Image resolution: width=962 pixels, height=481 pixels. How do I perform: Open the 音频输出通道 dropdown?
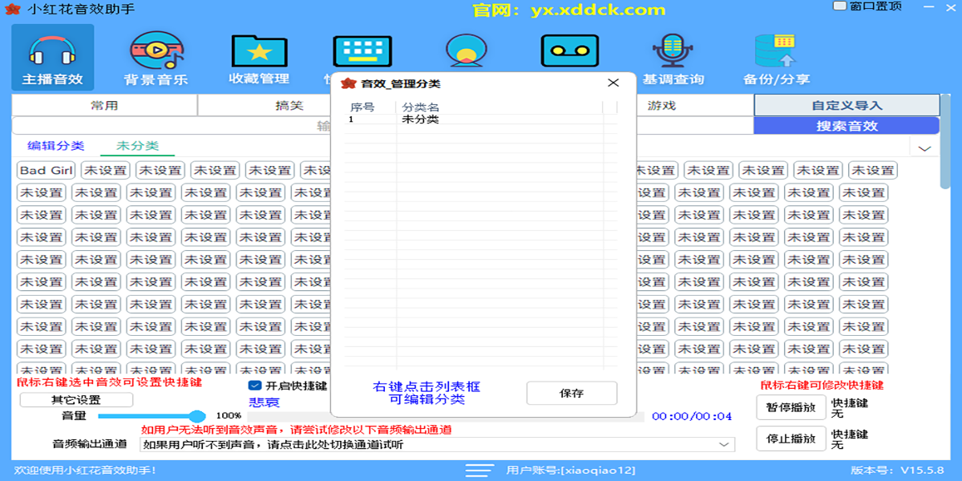[437, 445]
